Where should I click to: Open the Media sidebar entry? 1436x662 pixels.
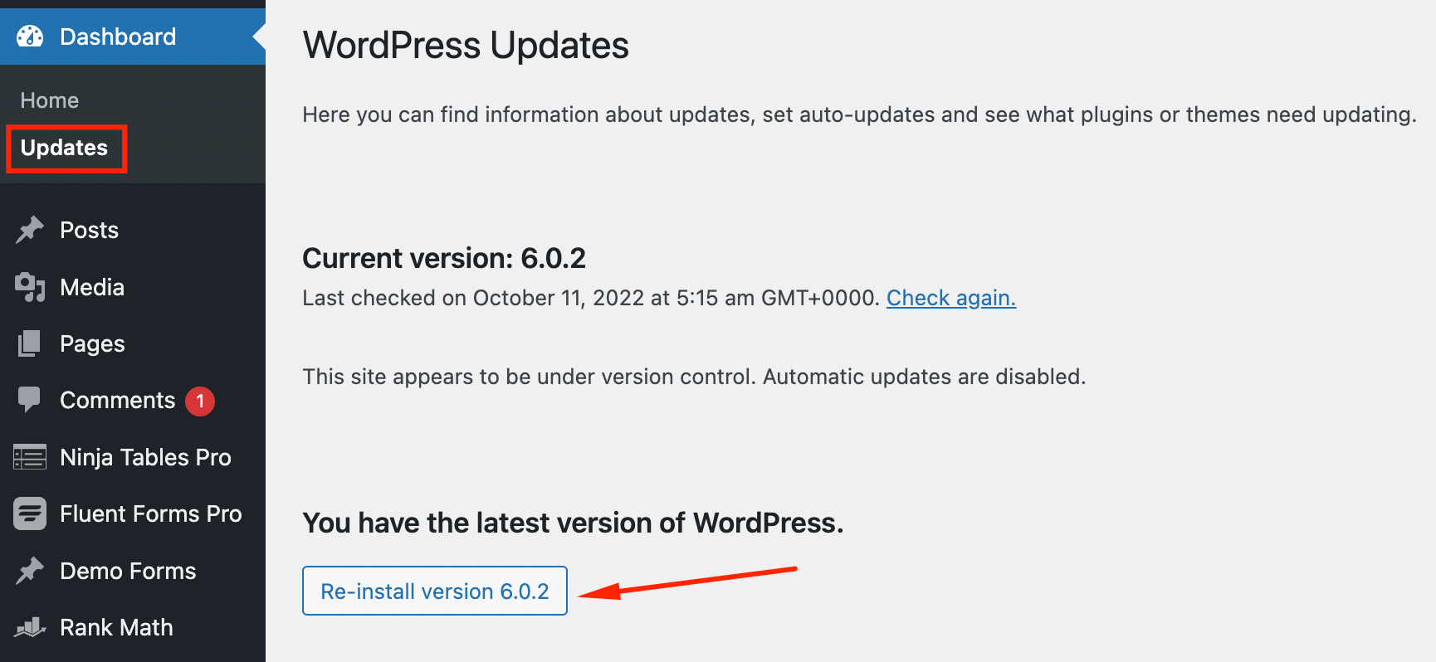tap(92, 287)
